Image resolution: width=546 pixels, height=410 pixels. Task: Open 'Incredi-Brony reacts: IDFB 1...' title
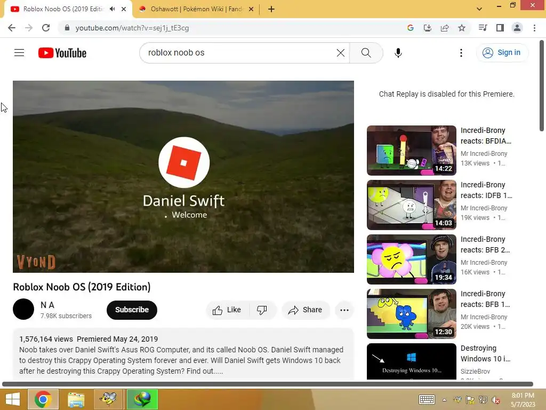tap(486, 190)
